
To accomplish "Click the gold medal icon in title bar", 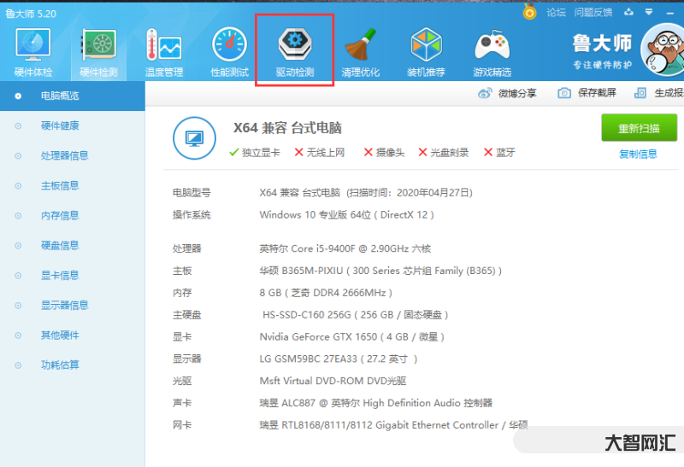I will point(530,12).
